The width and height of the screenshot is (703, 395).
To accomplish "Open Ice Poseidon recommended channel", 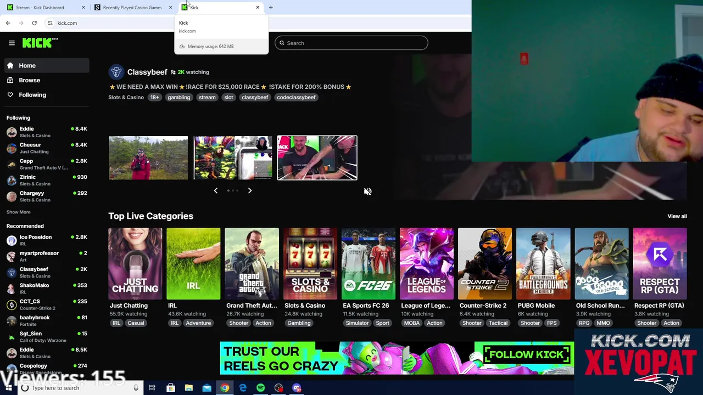I will point(47,240).
